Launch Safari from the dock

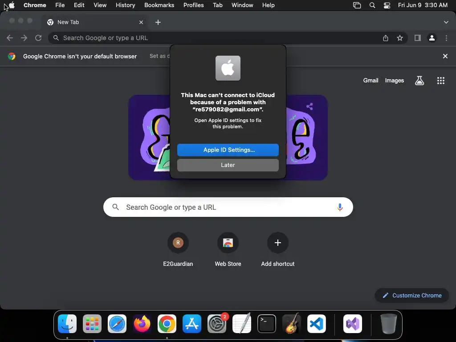(x=117, y=324)
